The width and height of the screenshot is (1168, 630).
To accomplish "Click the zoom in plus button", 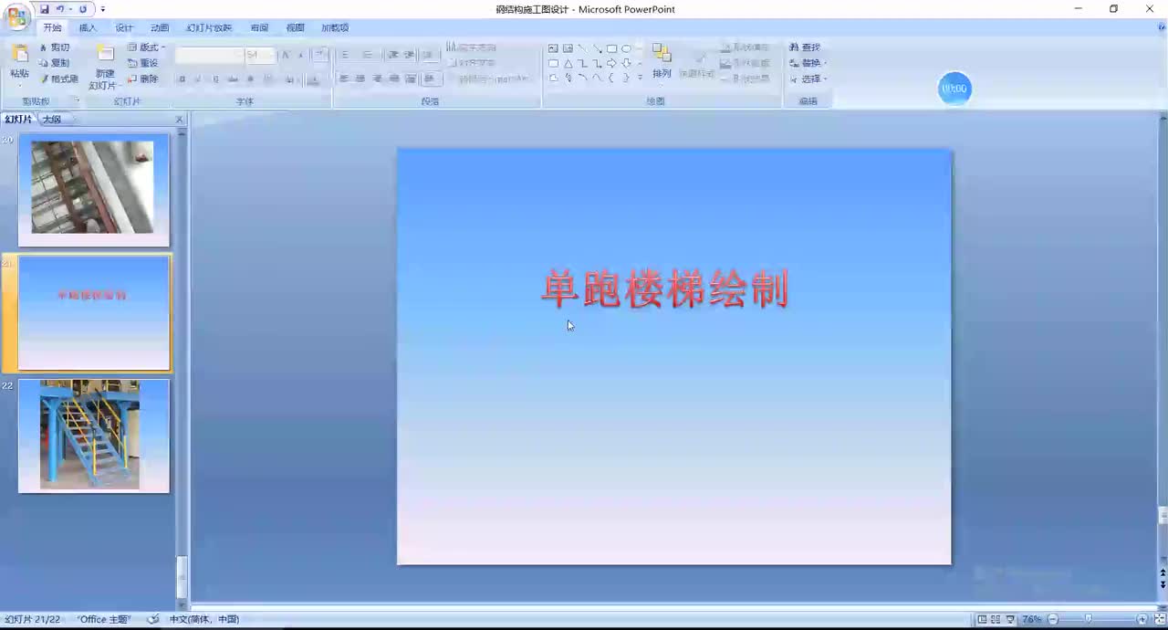I will tap(1142, 619).
